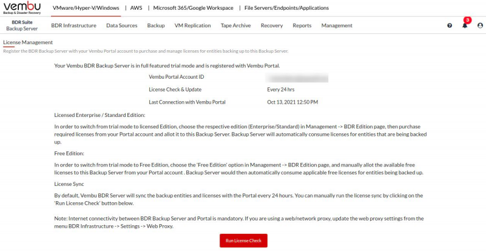Viewport: 486px width, 252px height.
Task: Click the 'Vembu Portal Account ID' label
Action: tap(177, 77)
